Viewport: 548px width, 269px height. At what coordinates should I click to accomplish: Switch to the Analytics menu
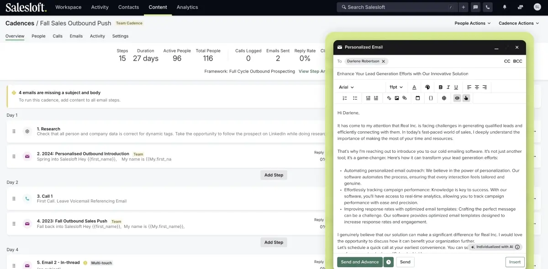pos(187,7)
